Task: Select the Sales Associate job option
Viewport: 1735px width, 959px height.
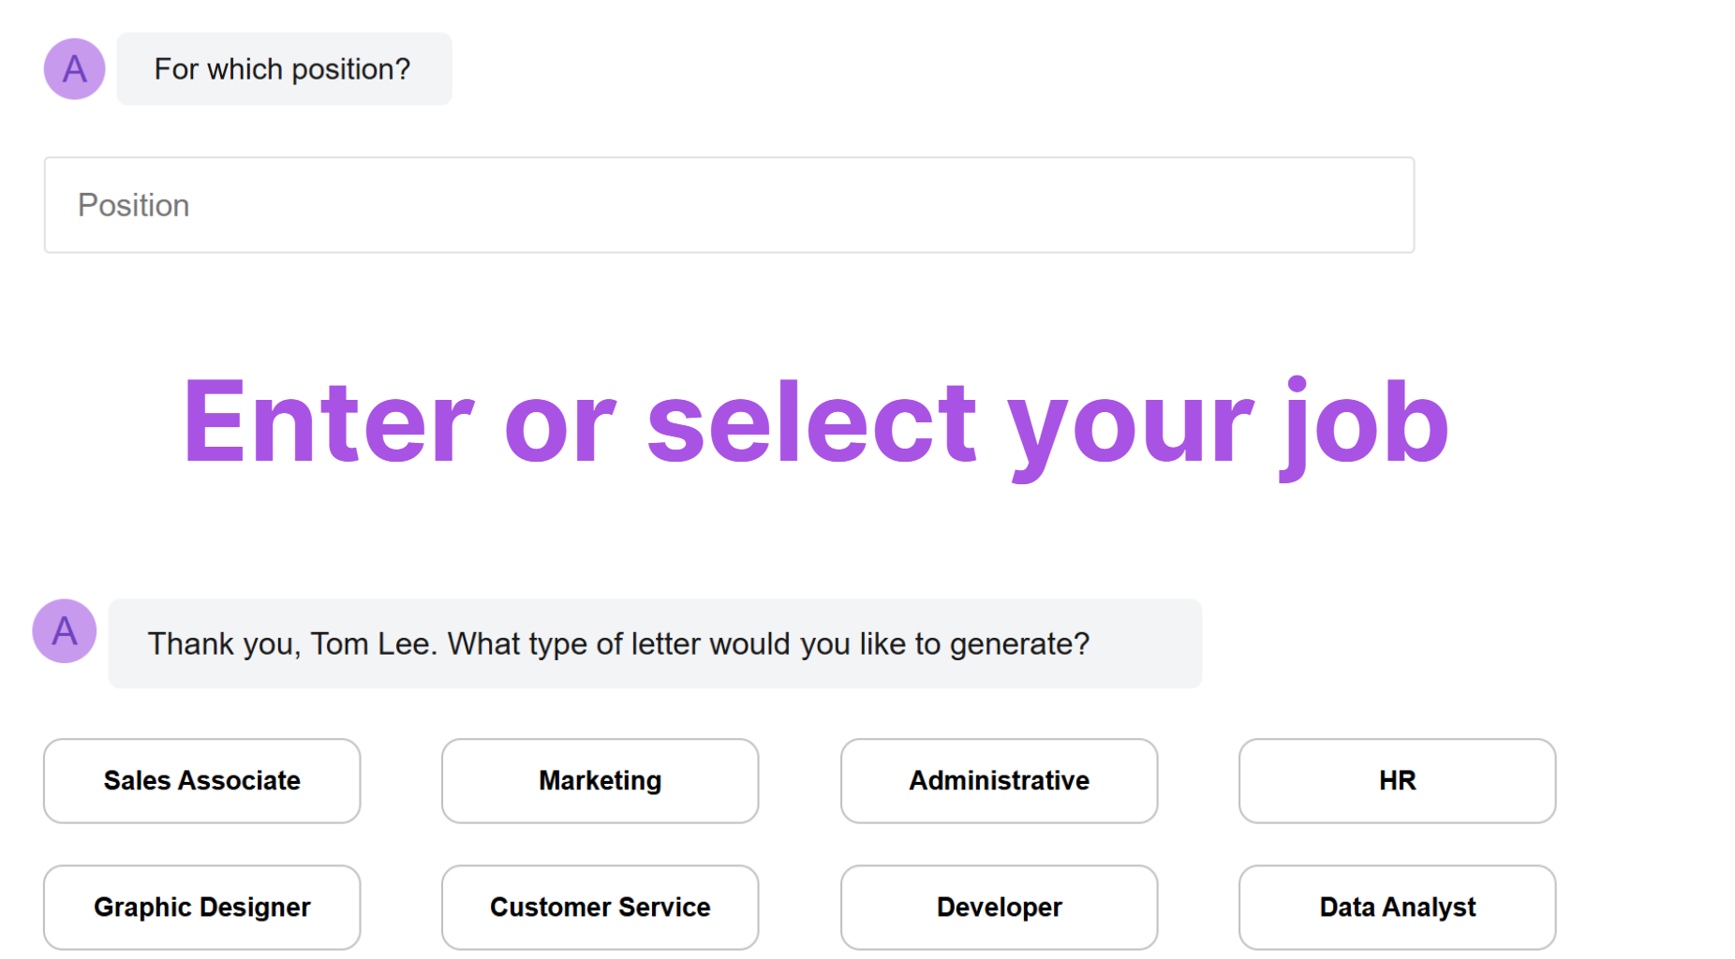Action: (x=201, y=780)
